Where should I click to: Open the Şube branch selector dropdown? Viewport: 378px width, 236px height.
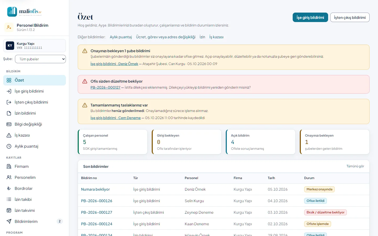coord(40,59)
